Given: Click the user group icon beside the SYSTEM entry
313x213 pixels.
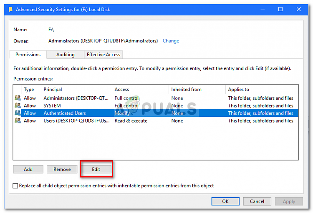Looking at the screenshot, I should (18, 105).
